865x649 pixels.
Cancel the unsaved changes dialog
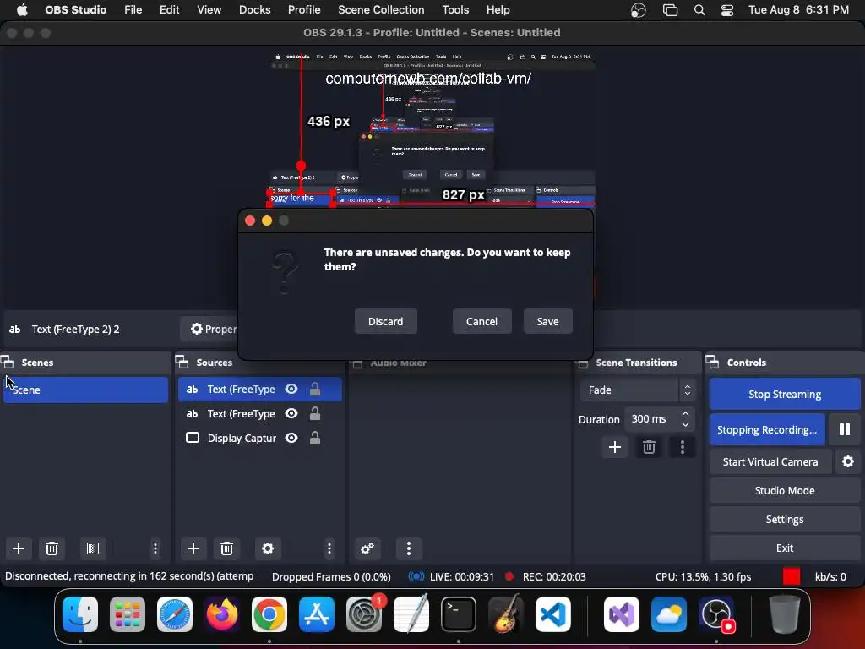tap(481, 321)
